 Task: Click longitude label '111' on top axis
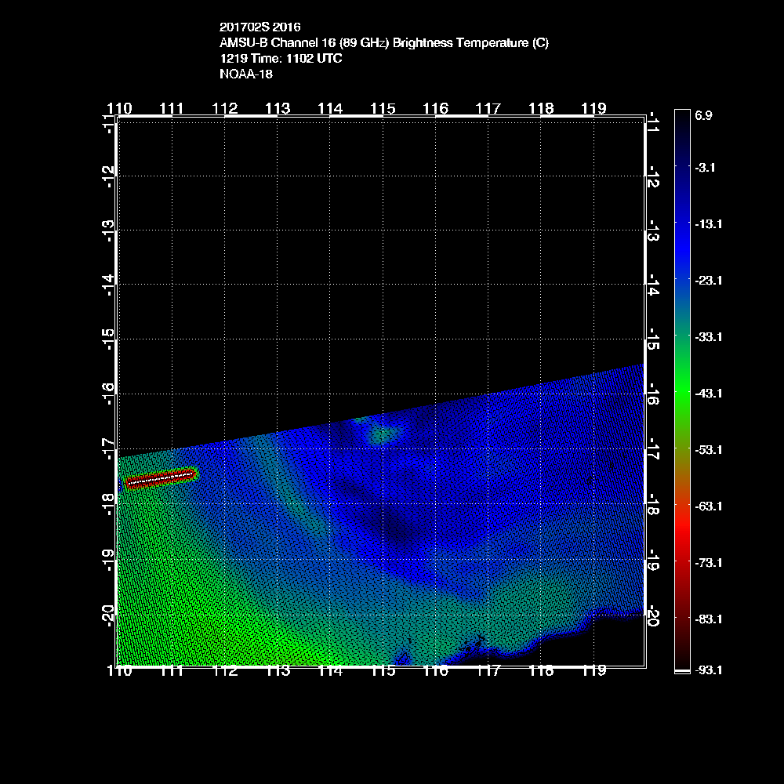click(172, 108)
